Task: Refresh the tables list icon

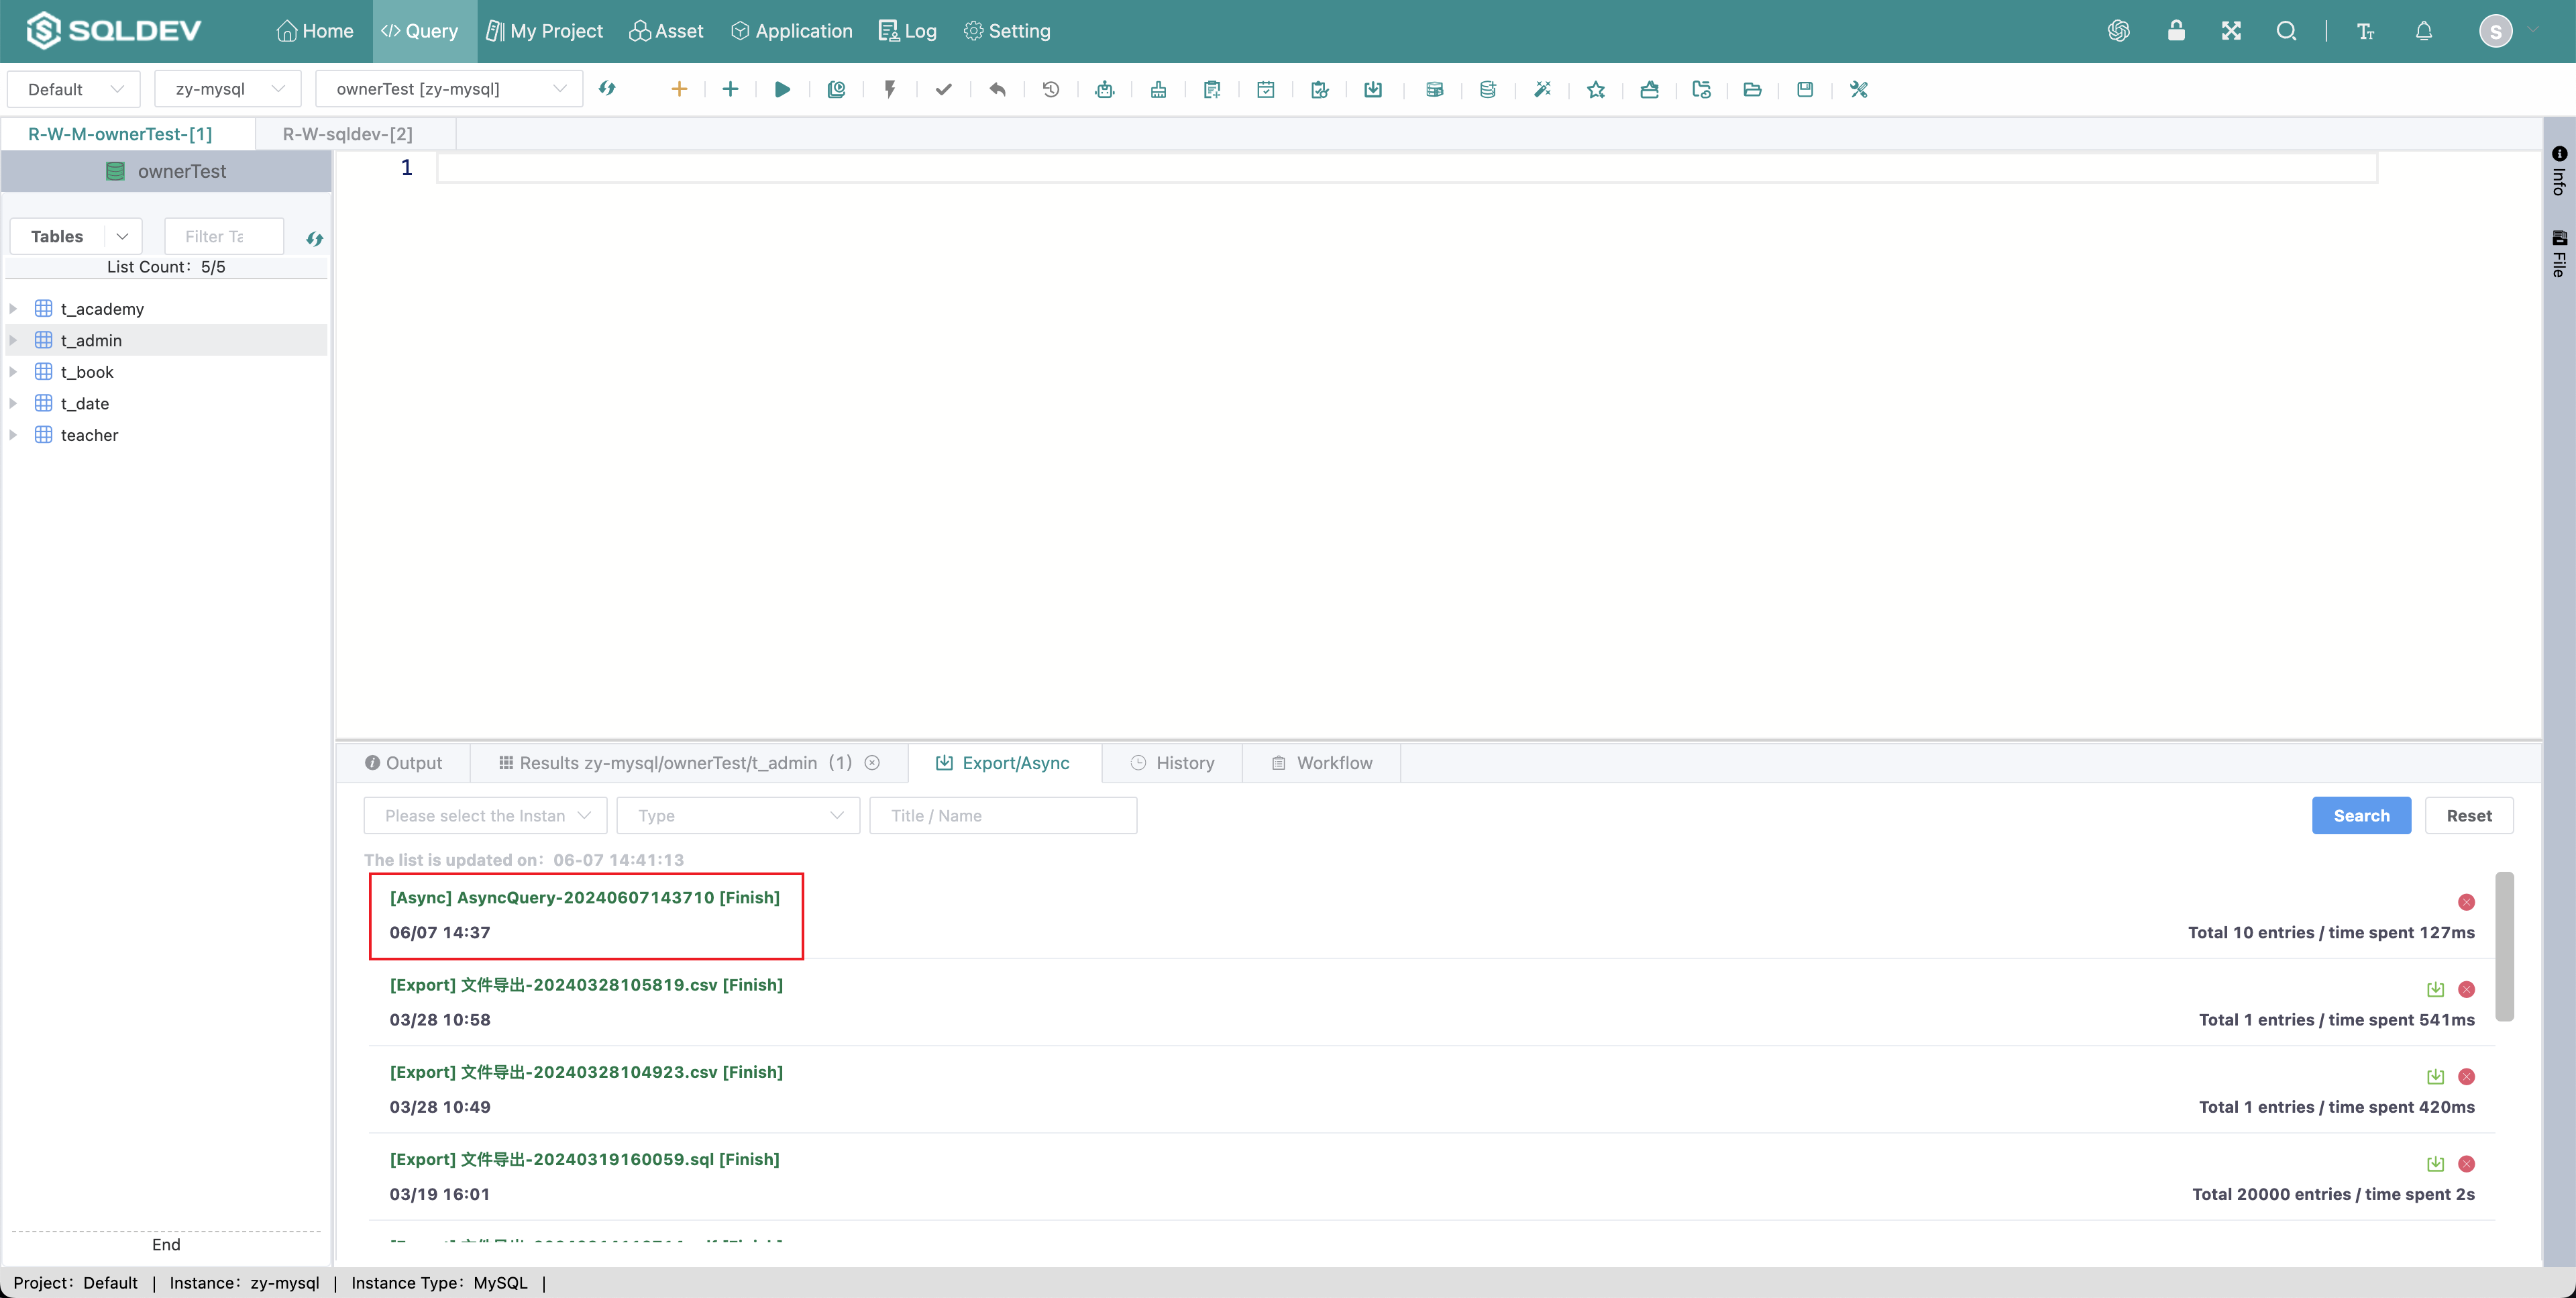Action: 314,238
